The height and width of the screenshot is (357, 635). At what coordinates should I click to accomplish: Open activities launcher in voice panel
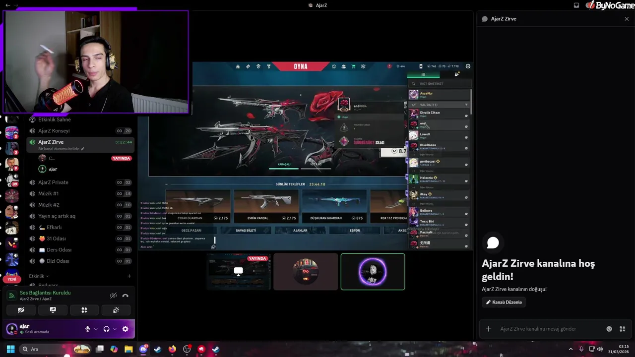click(84, 310)
